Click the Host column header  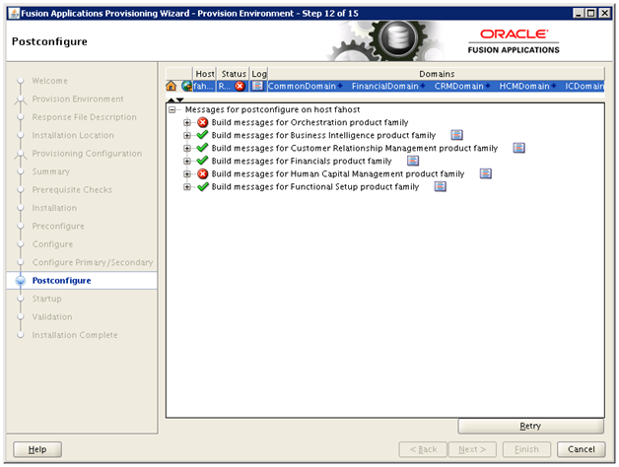tap(204, 74)
